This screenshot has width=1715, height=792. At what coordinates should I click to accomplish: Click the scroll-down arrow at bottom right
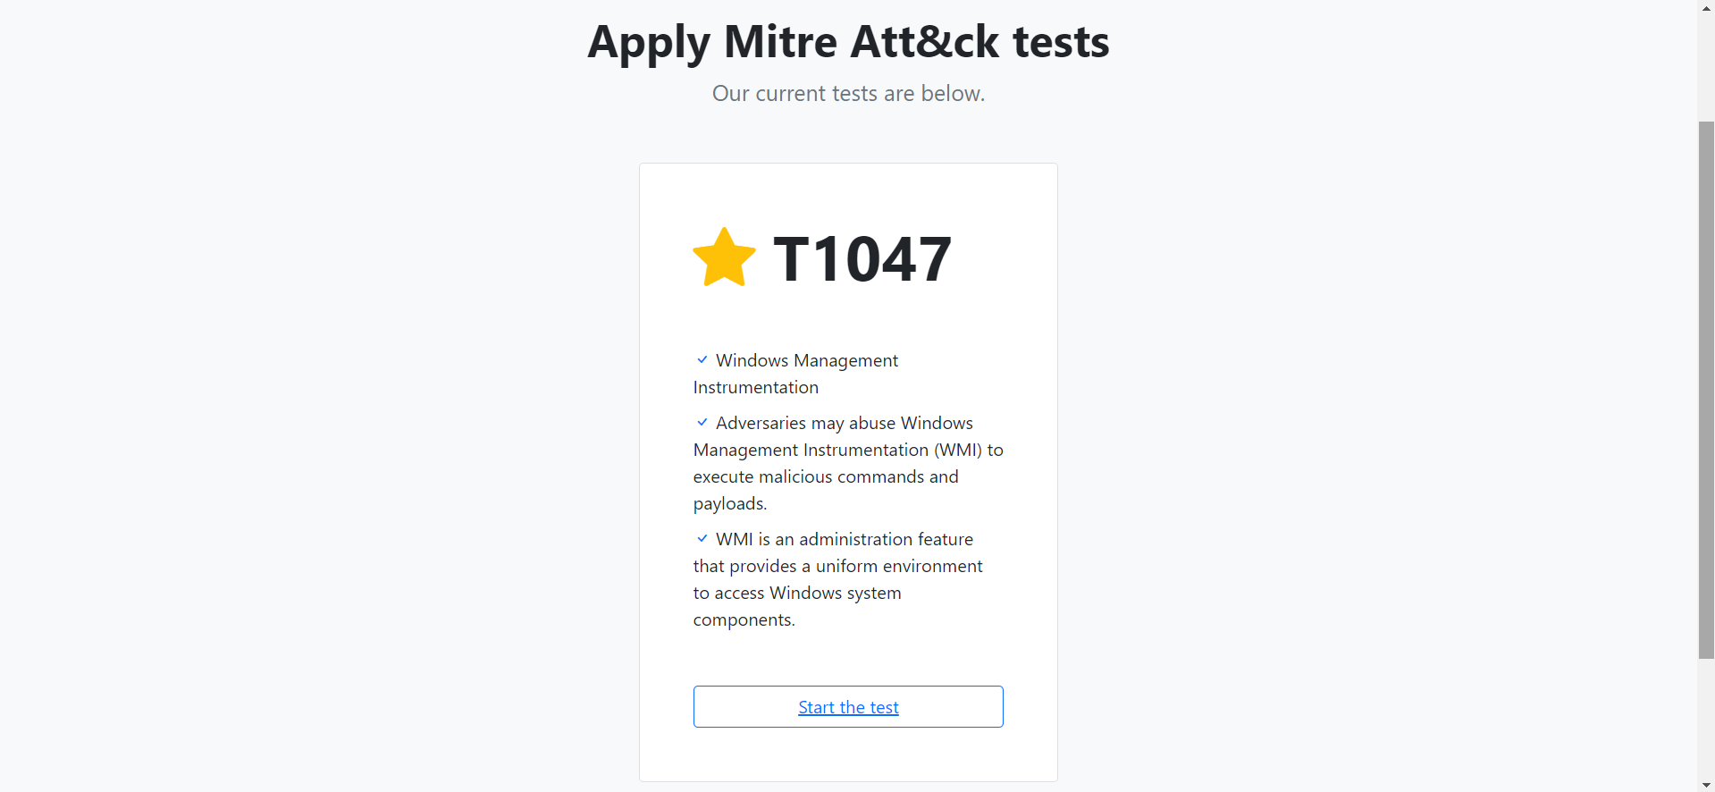pos(1705,784)
